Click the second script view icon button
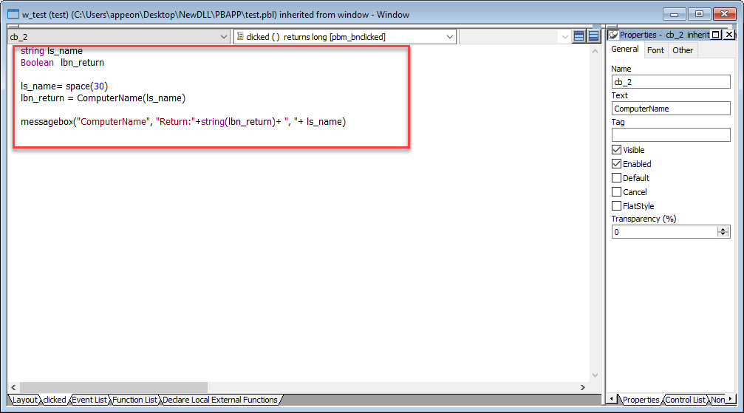 point(593,36)
